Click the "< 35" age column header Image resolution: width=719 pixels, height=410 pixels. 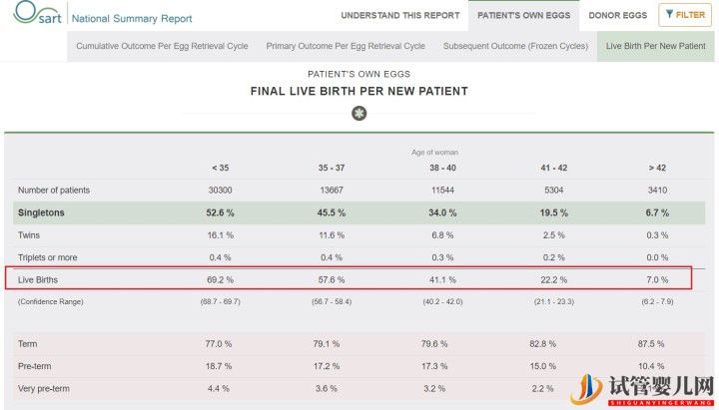(220, 168)
